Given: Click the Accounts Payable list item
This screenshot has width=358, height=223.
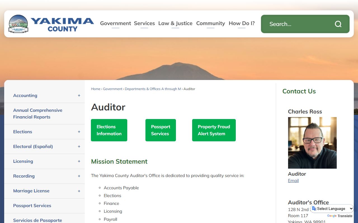Looking at the screenshot, I should pyautogui.click(x=121, y=188).
